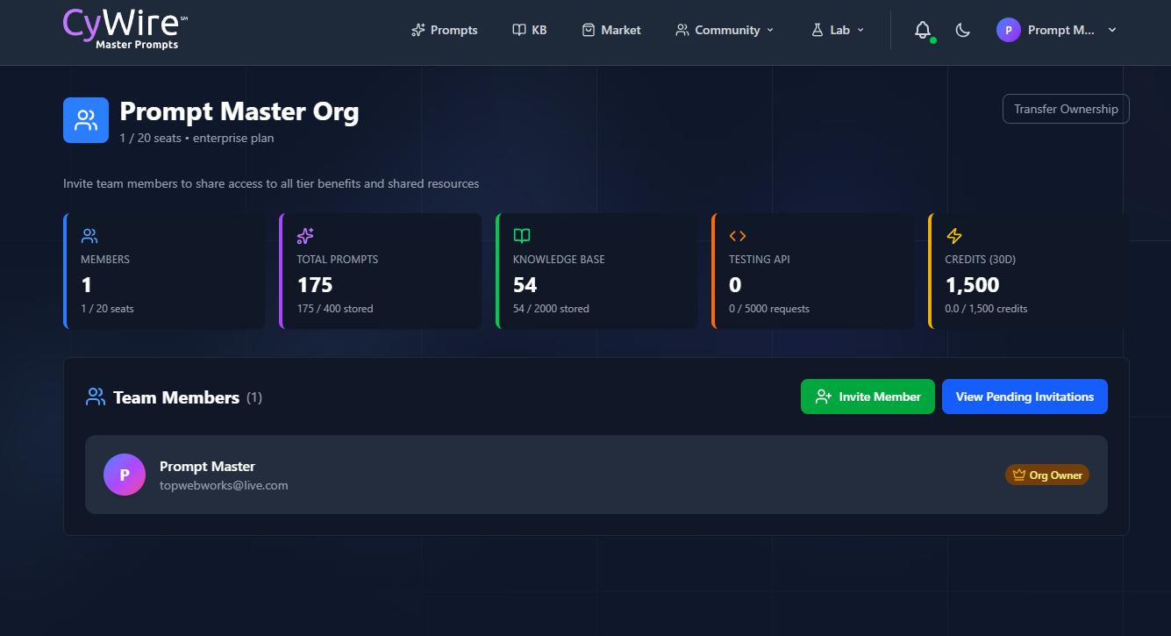Click the lightning bolt icon in Credits card
1171x636 pixels.
coord(954,236)
